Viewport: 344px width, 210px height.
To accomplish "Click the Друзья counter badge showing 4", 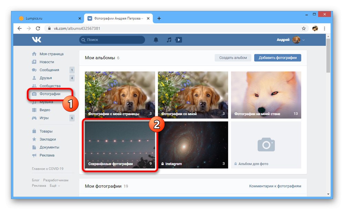I will pyautogui.click(x=72, y=78).
